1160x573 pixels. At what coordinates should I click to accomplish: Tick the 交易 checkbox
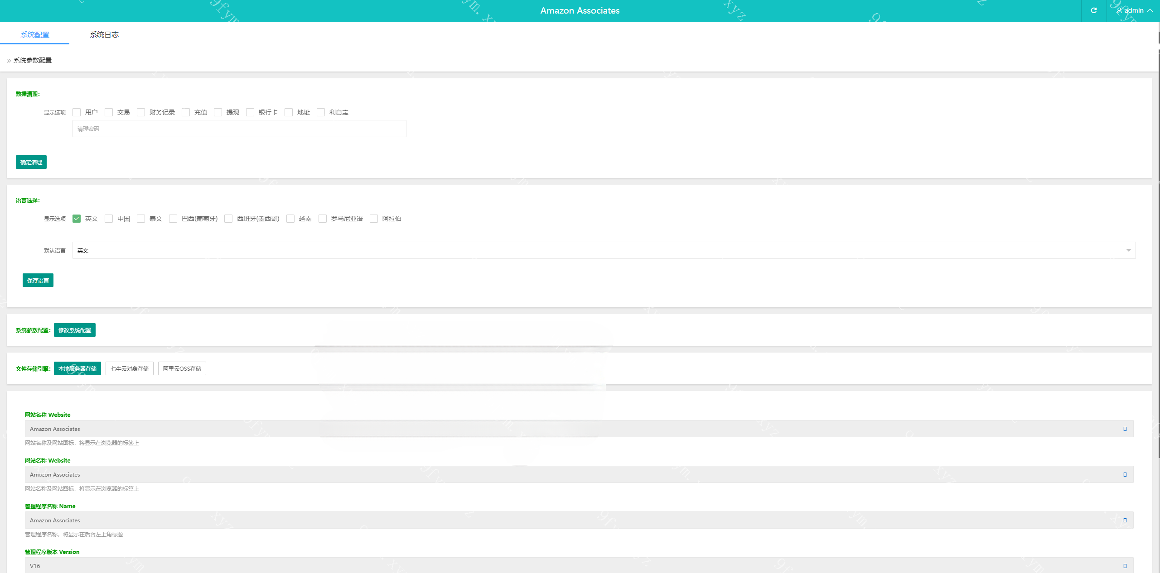(x=109, y=112)
